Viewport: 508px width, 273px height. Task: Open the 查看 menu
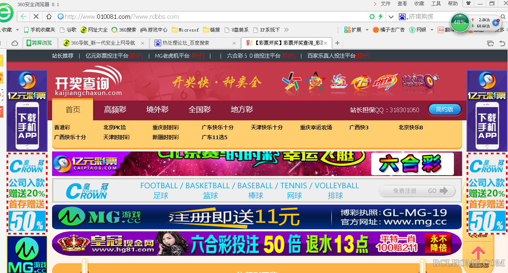[x=402, y=4]
